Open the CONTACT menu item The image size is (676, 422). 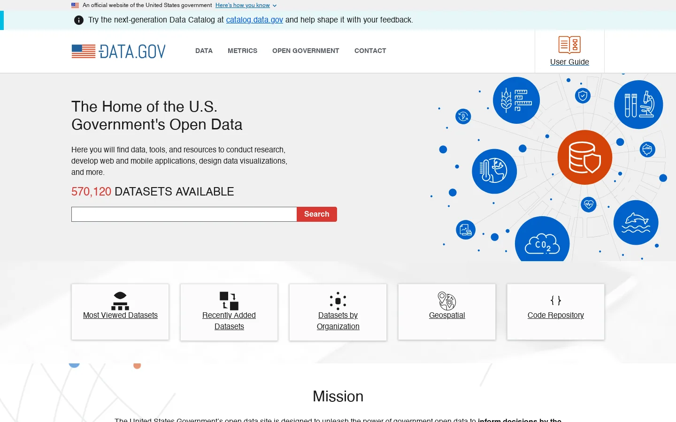click(x=370, y=51)
